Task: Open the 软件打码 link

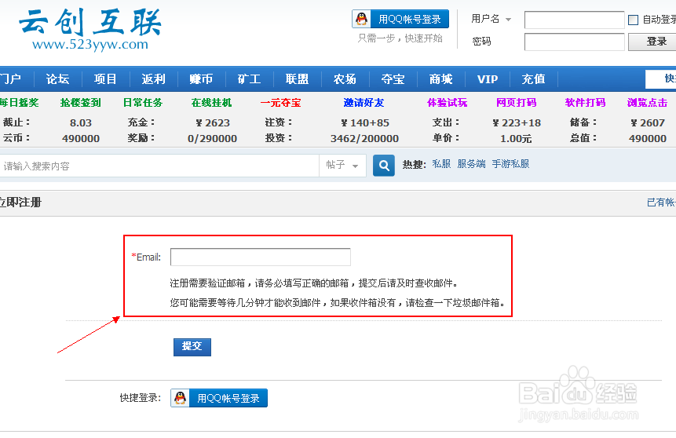Action: [x=585, y=103]
